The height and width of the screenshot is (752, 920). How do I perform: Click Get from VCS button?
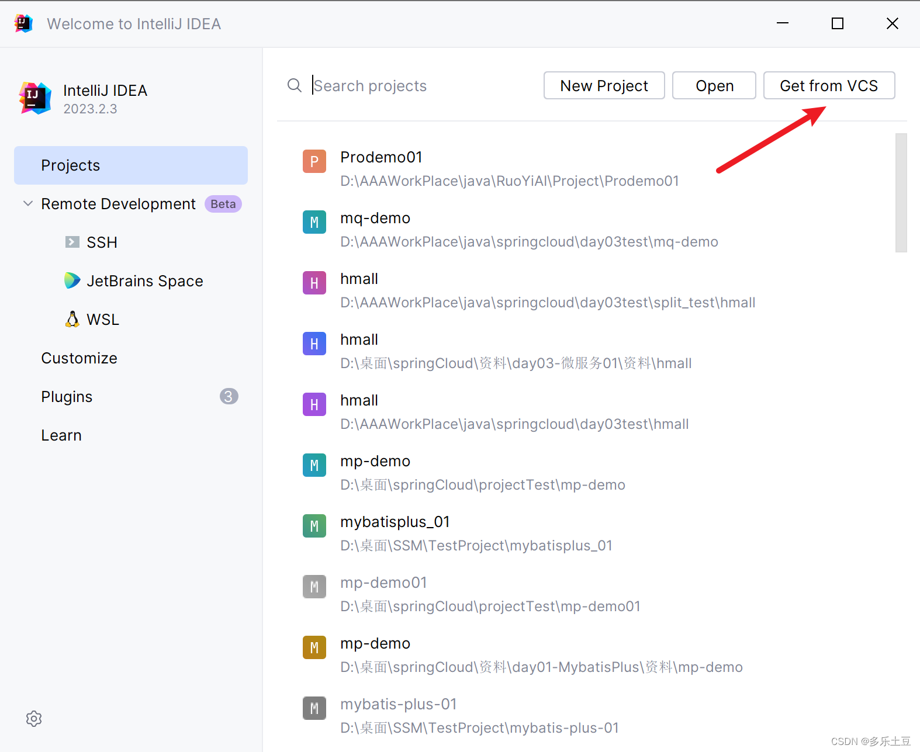829,86
